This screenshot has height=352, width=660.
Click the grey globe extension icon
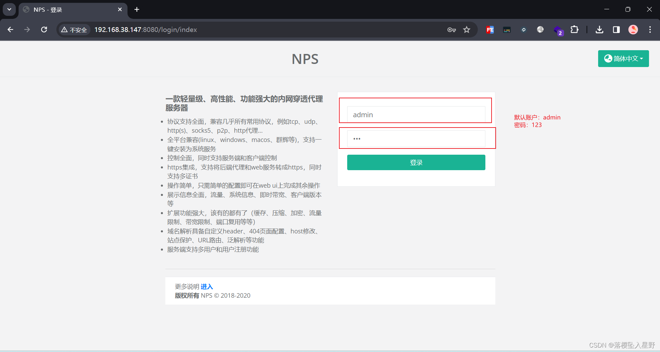(540, 30)
